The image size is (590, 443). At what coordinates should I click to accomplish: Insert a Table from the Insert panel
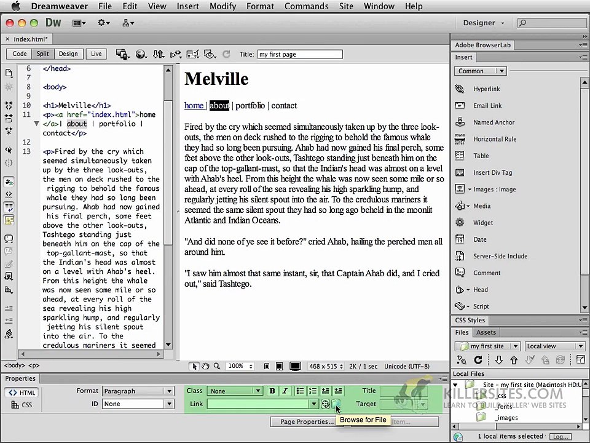pos(481,156)
